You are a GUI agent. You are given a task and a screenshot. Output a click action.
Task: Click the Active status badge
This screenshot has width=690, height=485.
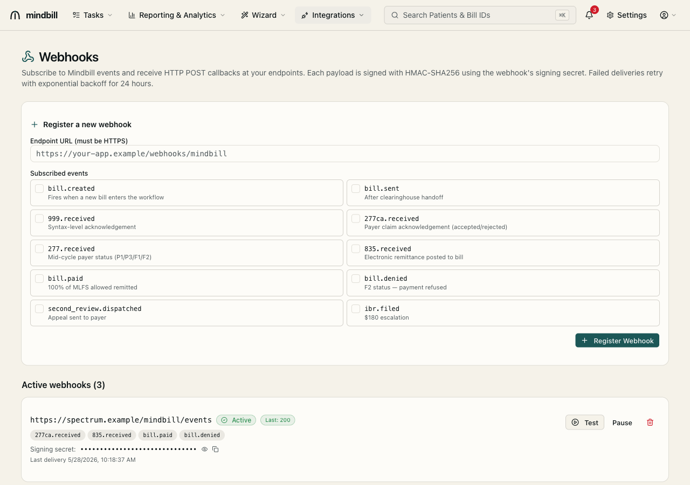[x=236, y=420]
